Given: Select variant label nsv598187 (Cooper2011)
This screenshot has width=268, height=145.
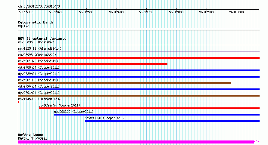Looking at the screenshot, I should tap(38, 61).
